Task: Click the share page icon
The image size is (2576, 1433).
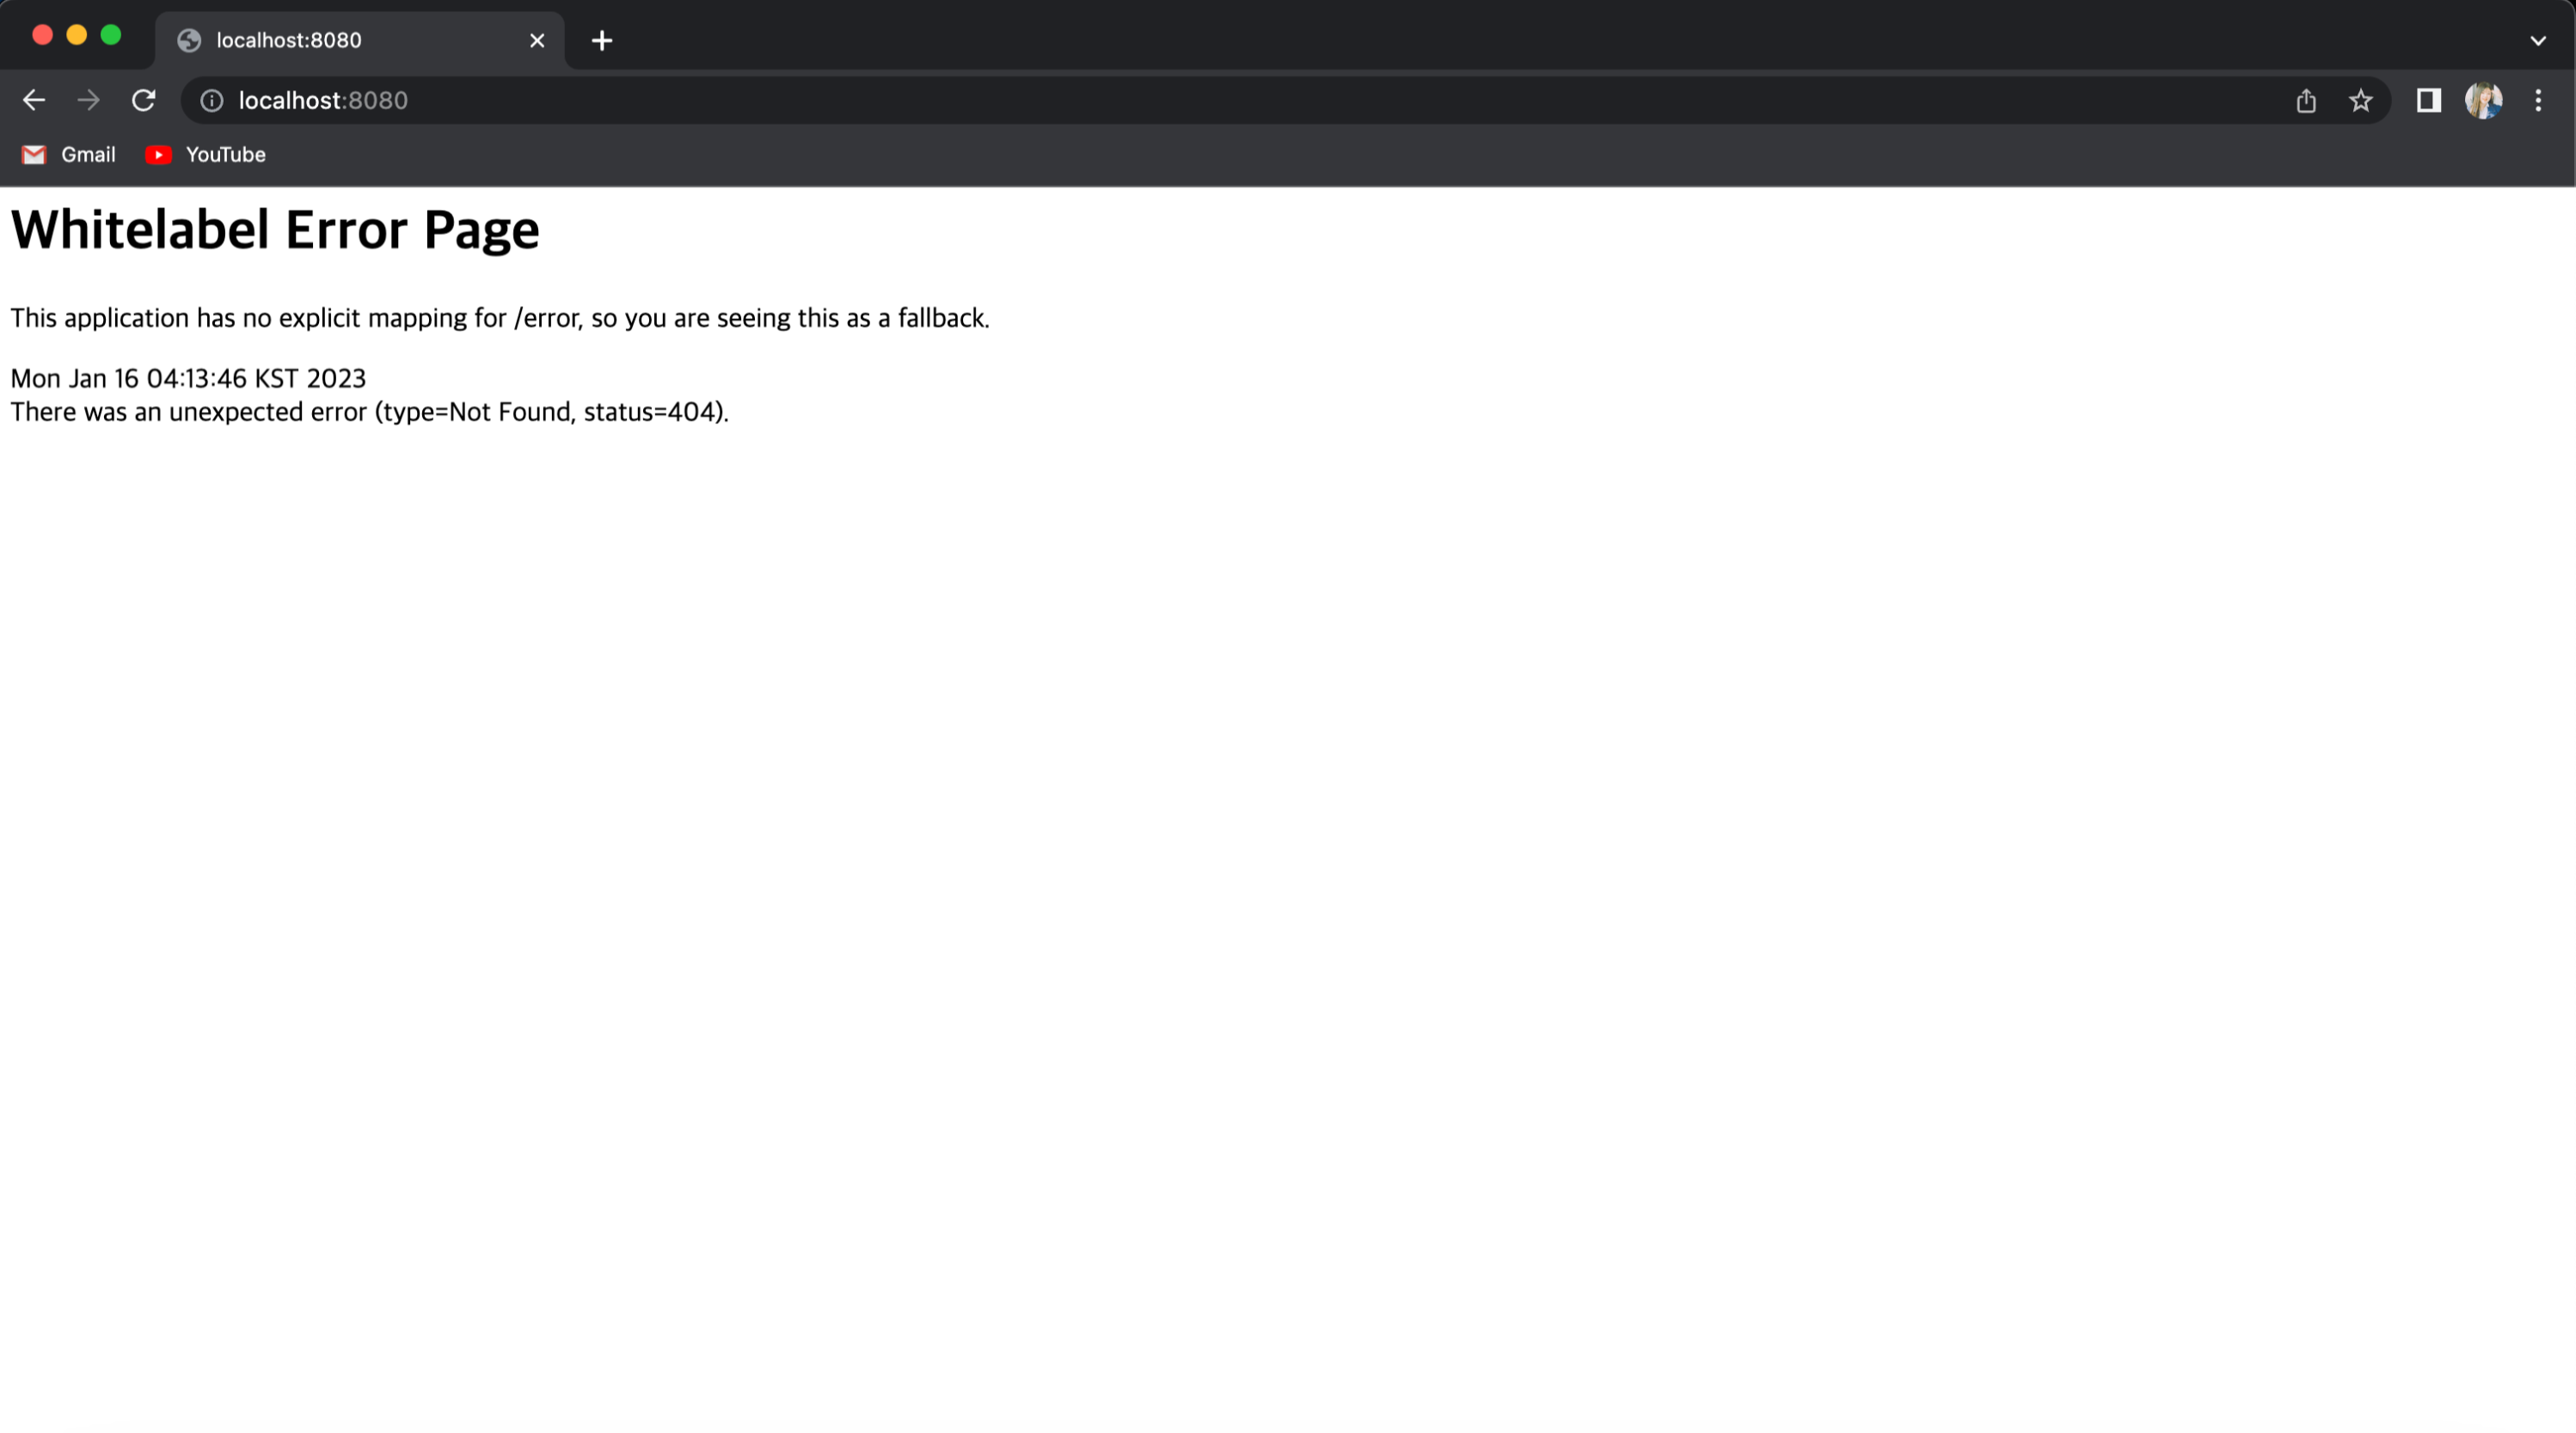Action: 2306,100
